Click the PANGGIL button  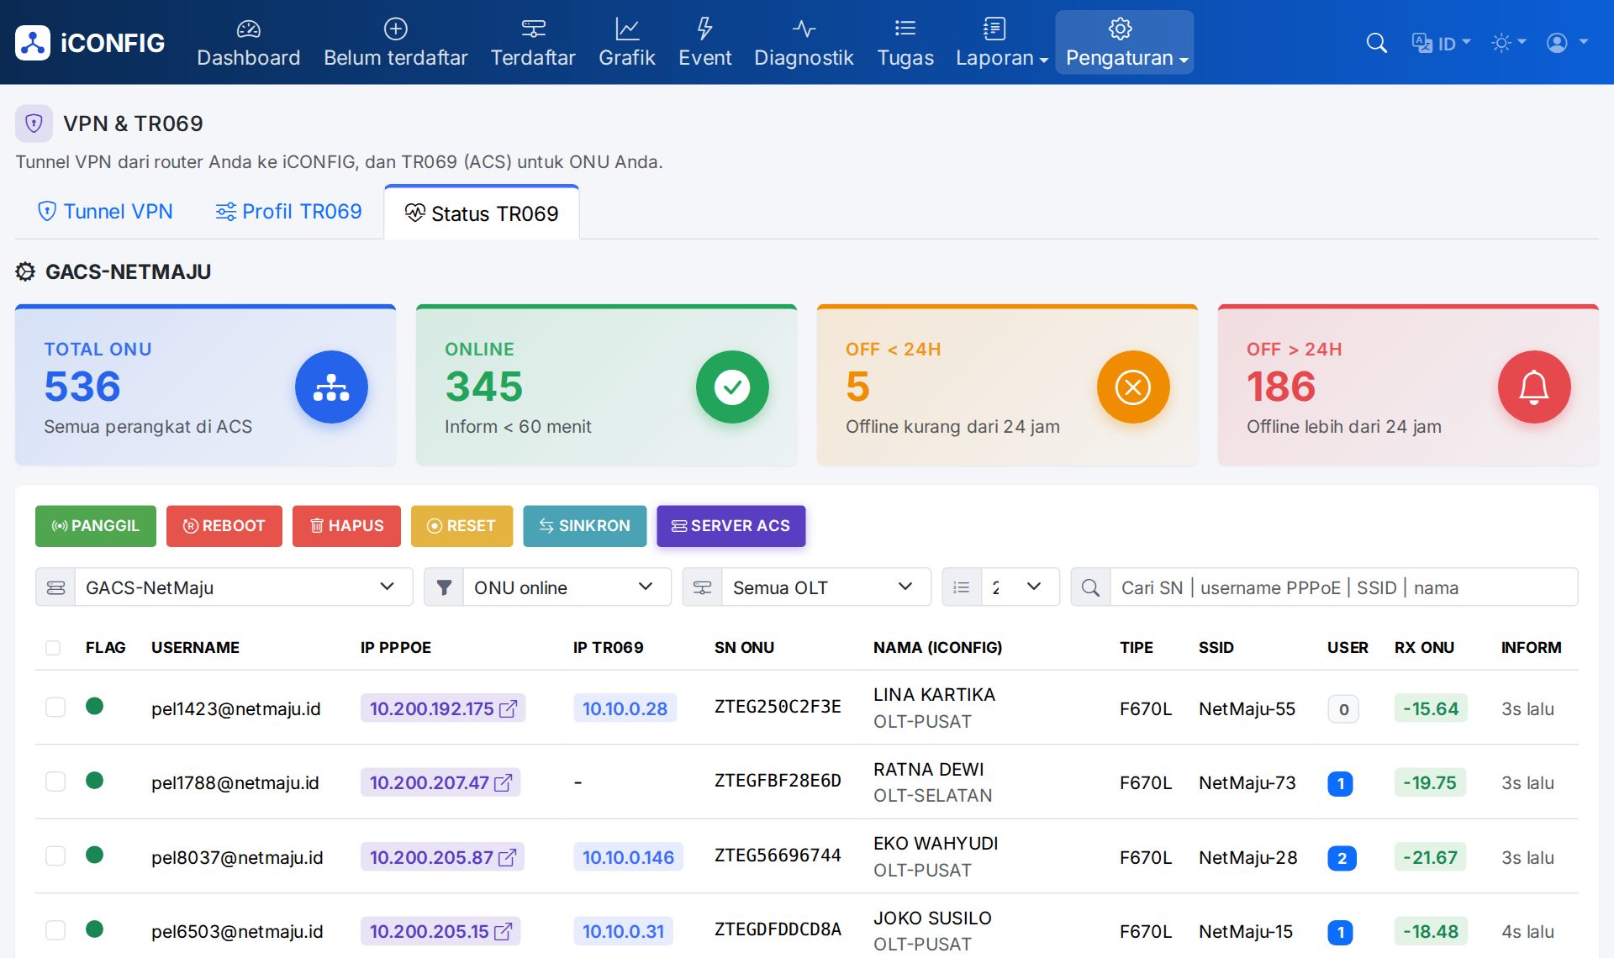tap(96, 526)
